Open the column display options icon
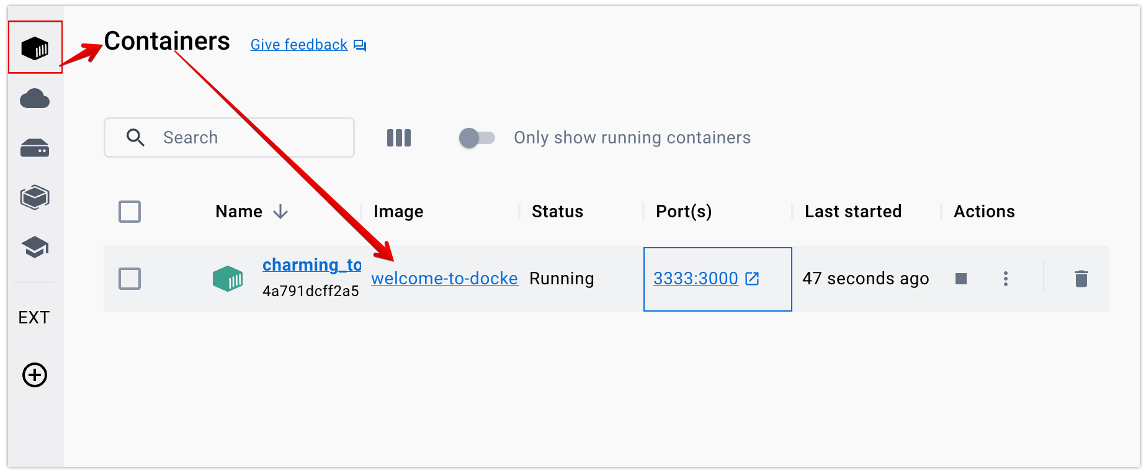This screenshot has width=1146, height=473. (x=399, y=138)
